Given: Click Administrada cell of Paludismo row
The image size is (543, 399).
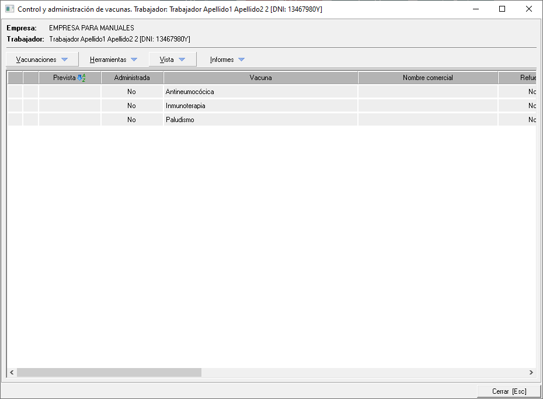Looking at the screenshot, I should 132,120.
